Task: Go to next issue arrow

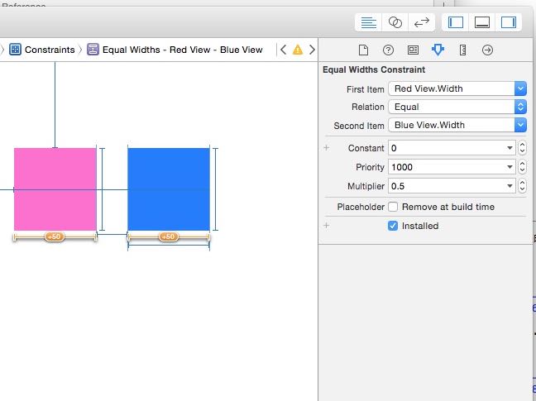Action: click(312, 50)
